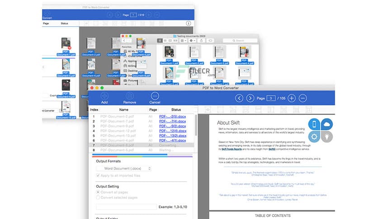This screenshot has height=219, width=378.
Task: Click the Remove icon in front converter toolbar
Action: tap(130, 96)
